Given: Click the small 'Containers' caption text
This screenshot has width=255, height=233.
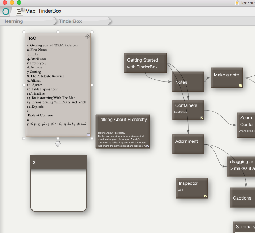Looking at the screenshot, I should click(x=180, y=112).
